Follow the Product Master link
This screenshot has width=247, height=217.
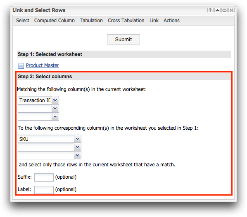pyautogui.click(x=43, y=65)
